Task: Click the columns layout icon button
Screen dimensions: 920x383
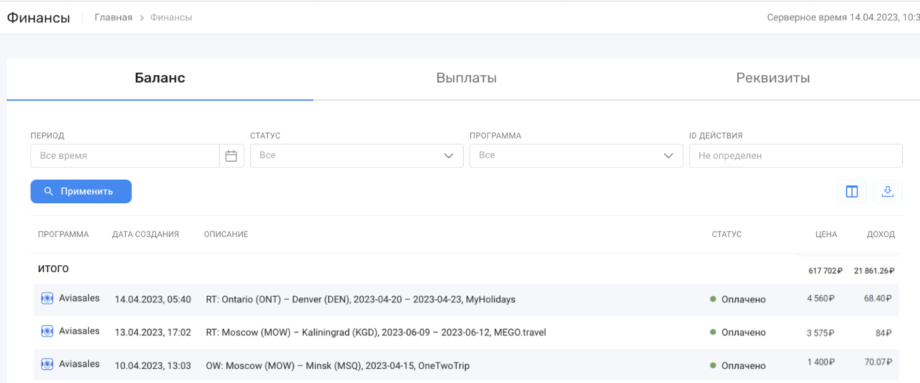Action: point(852,192)
